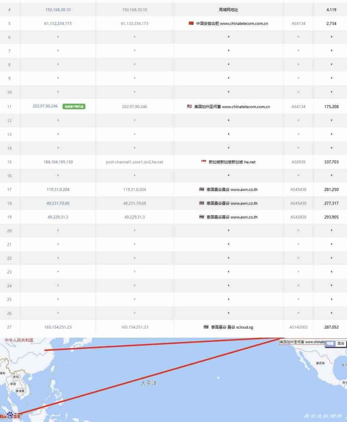Image resolution: width=347 pixels, height=422 pixels.
Task: Click AS45430 in hop 17
Action: 299,189
